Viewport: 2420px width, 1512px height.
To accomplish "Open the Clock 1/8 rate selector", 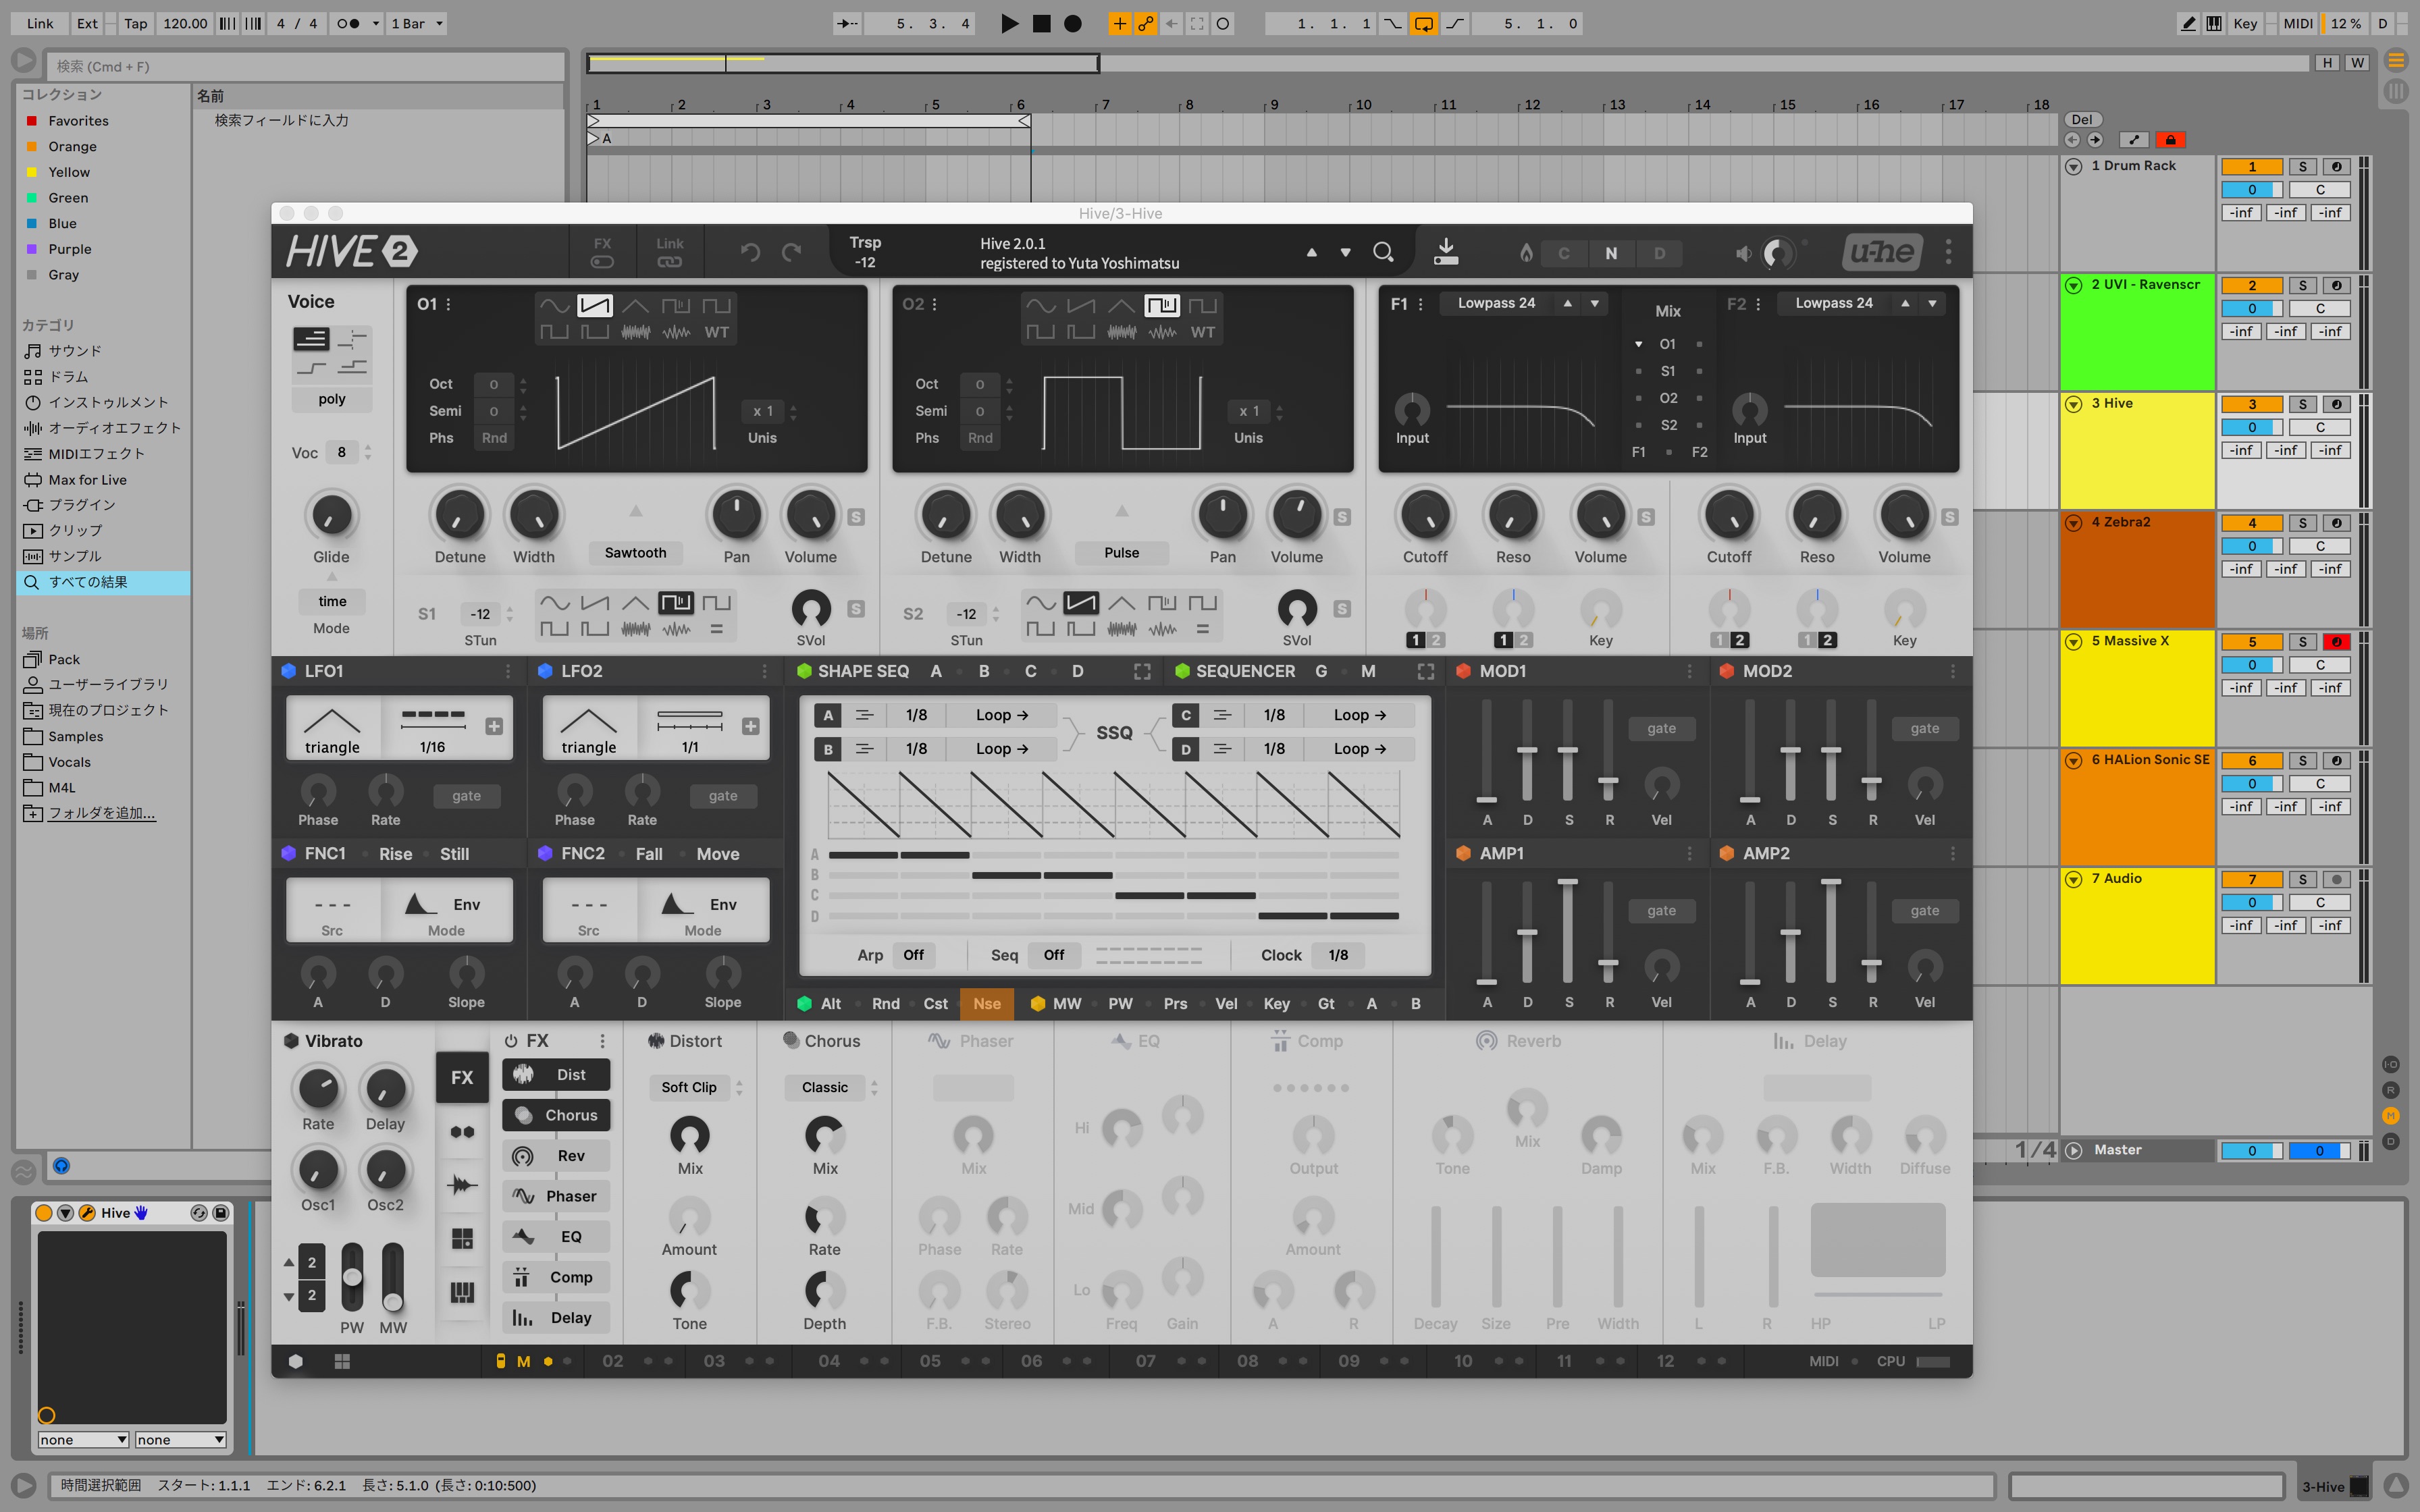I will pyautogui.click(x=1338, y=955).
